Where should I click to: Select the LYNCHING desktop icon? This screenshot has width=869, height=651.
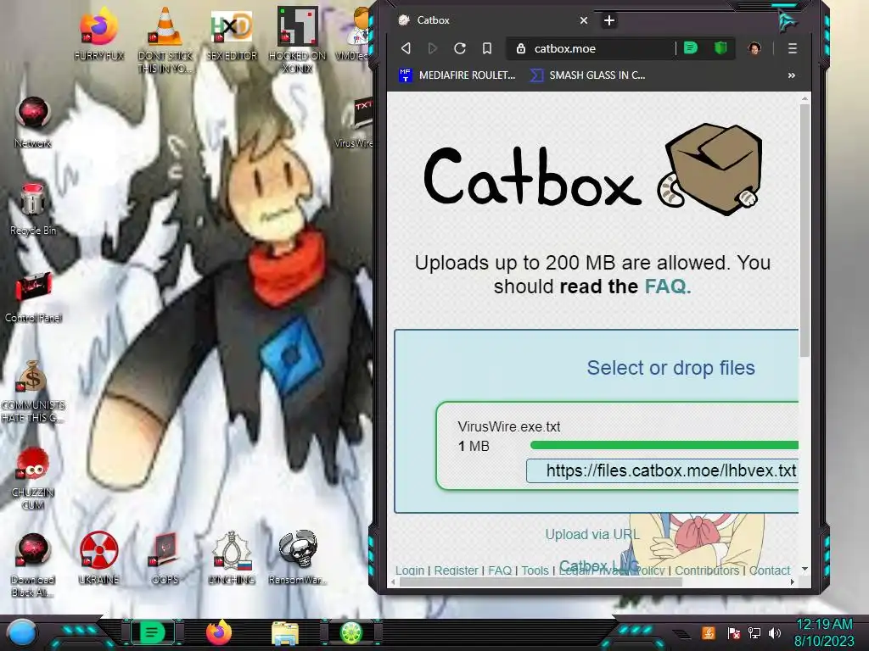click(x=232, y=558)
